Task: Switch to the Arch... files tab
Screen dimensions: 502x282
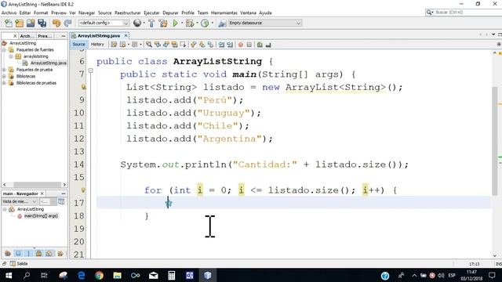Action: point(27,36)
